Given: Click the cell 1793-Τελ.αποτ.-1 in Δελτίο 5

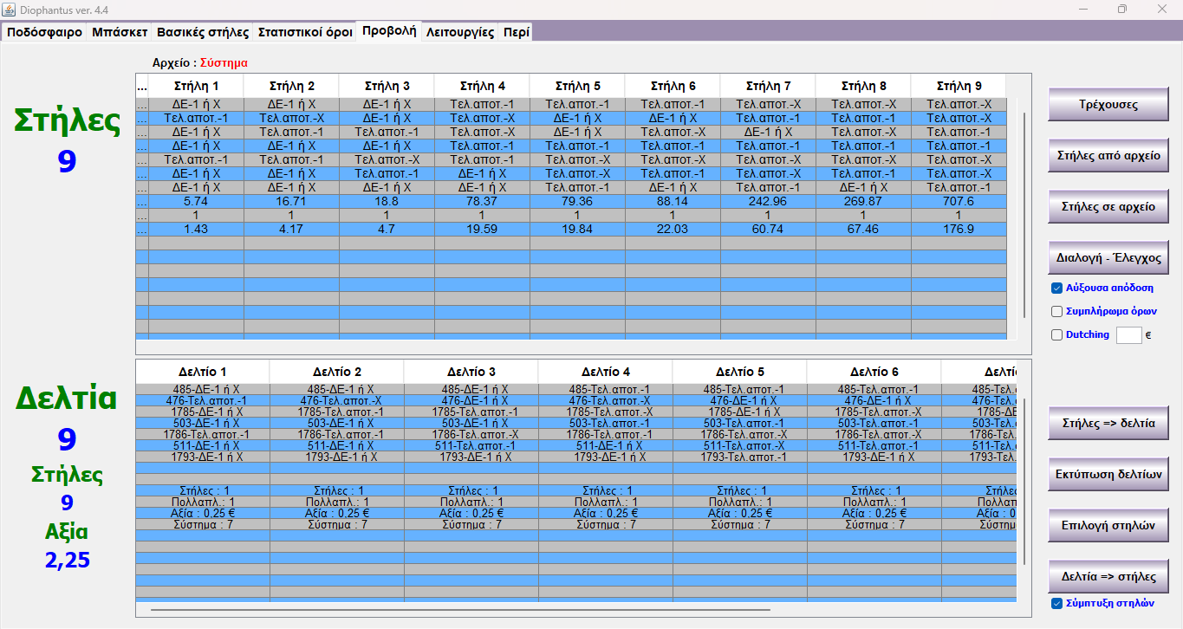Looking at the screenshot, I should (x=740, y=457).
